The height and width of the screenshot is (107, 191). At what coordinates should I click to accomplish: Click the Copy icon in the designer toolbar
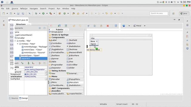click(95, 26)
